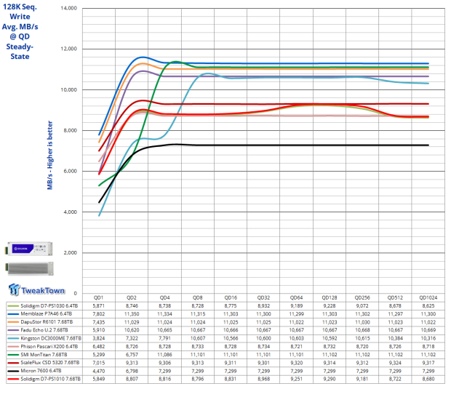Click the 'QD1024' column header
Viewport: 451px width, 413px height.
tap(428, 297)
